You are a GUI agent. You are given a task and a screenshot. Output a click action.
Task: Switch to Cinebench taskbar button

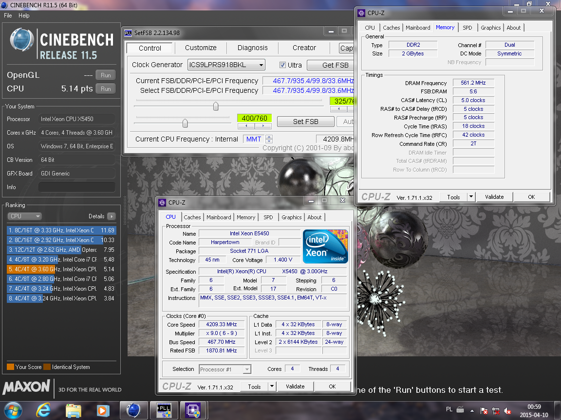point(133,410)
